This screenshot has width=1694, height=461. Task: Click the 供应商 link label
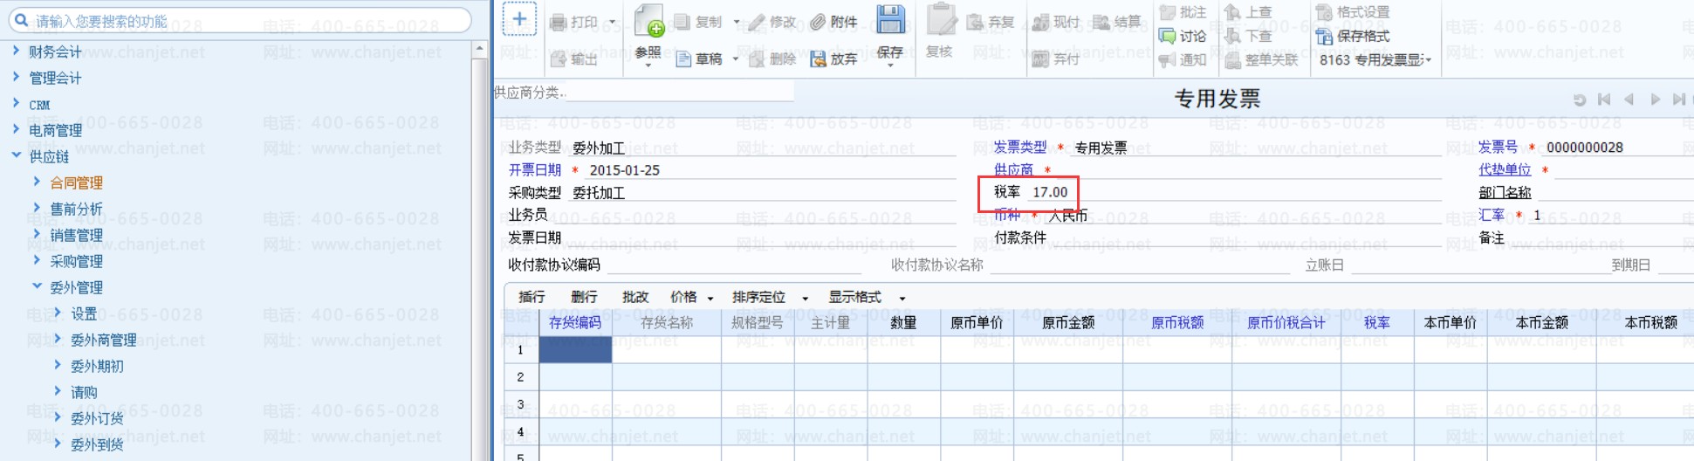click(x=1012, y=169)
